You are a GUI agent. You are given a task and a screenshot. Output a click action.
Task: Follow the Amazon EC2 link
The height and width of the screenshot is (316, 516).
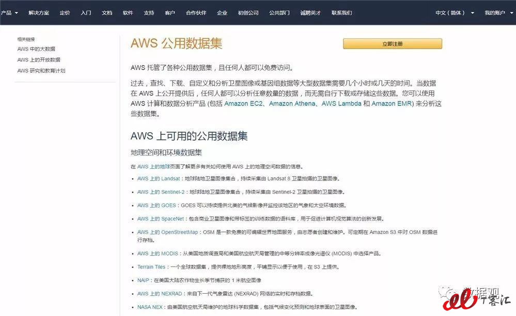(243, 104)
